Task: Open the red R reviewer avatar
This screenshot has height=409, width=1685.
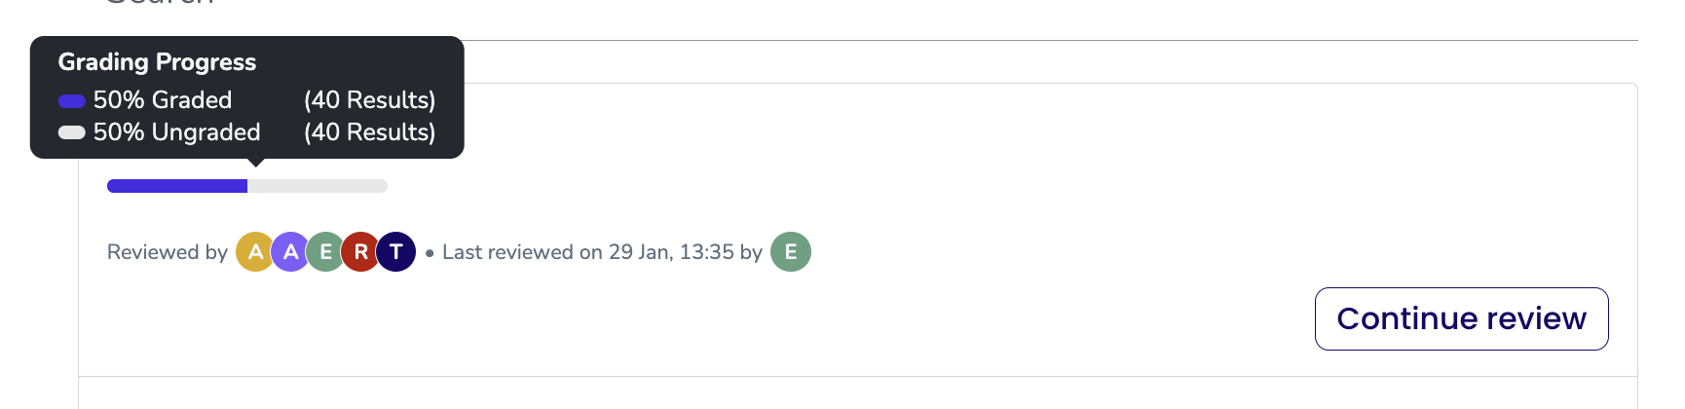Action: (x=360, y=252)
